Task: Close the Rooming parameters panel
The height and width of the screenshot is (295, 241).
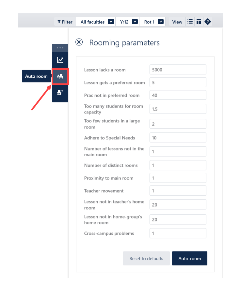Action: click(79, 42)
